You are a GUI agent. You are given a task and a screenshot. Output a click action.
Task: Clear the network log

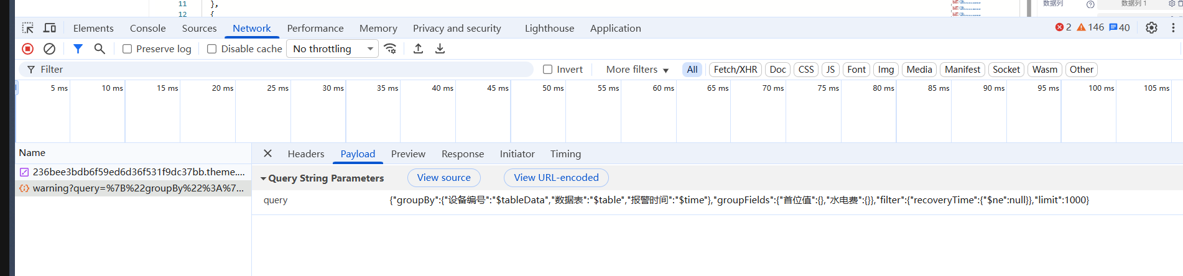coord(50,48)
